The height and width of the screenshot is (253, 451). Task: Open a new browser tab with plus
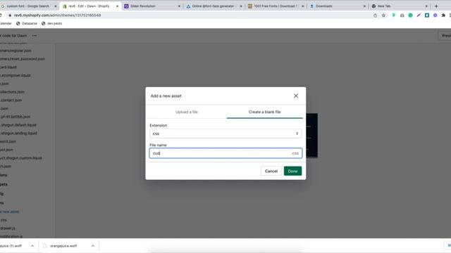pyautogui.click(x=436, y=6)
